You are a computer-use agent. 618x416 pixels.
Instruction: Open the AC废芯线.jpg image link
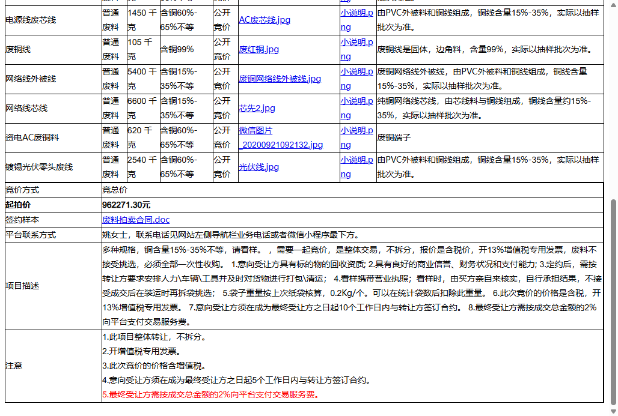(x=265, y=20)
